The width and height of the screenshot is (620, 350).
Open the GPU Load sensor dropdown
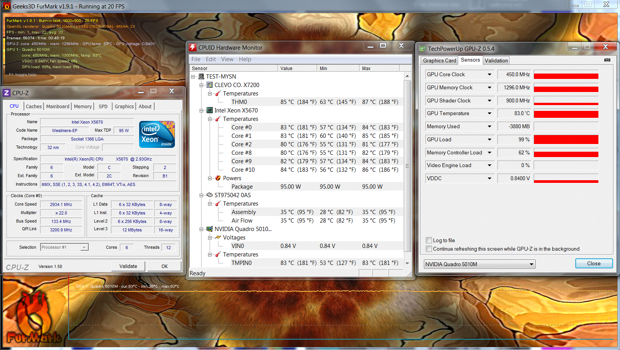click(x=489, y=140)
